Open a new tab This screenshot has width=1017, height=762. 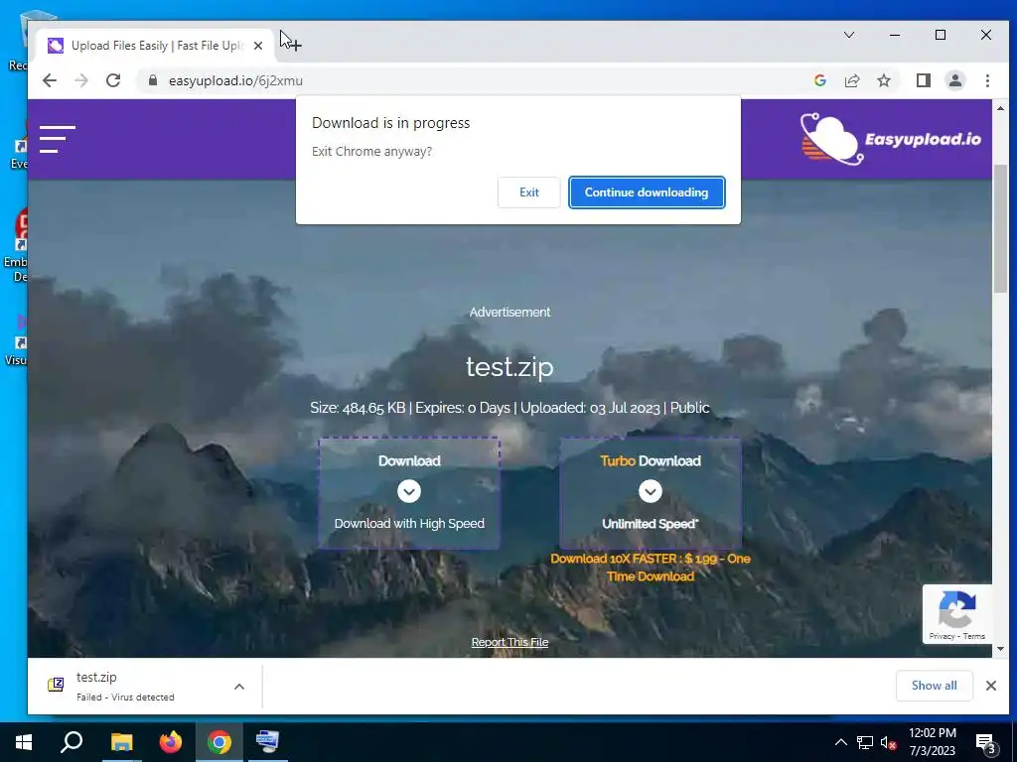point(294,45)
